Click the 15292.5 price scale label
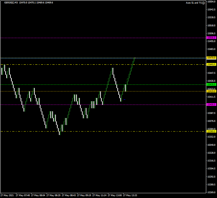The height and width of the screenshot is (198, 217). click(211, 177)
